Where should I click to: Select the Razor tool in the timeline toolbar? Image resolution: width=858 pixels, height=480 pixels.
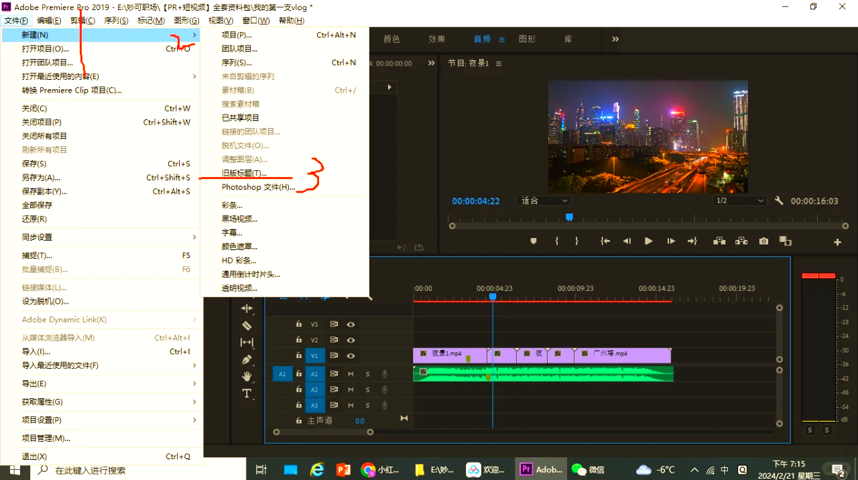tap(247, 326)
